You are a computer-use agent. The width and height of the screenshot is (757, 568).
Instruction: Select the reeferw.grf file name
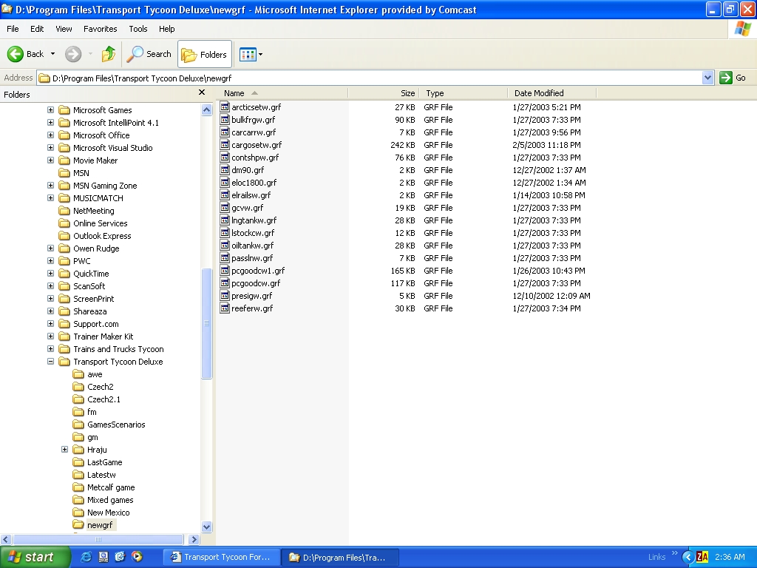click(x=252, y=308)
